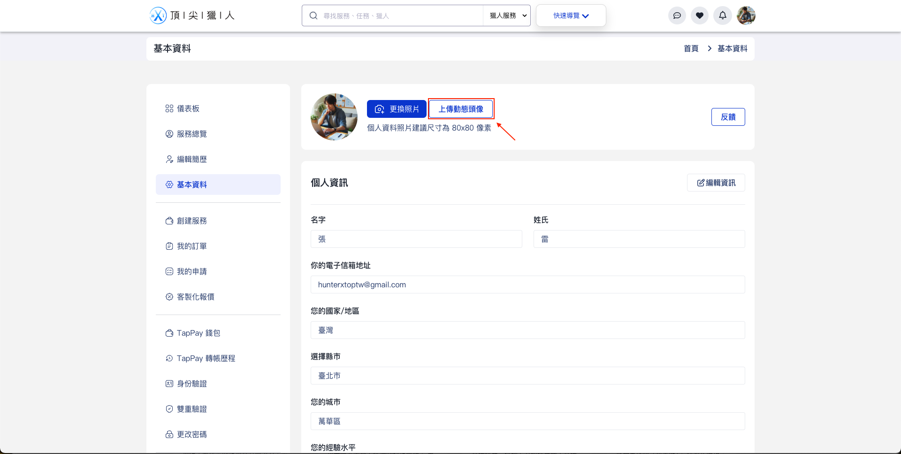The height and width of the screenshot is (454, 901).
Task: Click the 儀表板 dashboard grid icon
Action: click(169, 108)
